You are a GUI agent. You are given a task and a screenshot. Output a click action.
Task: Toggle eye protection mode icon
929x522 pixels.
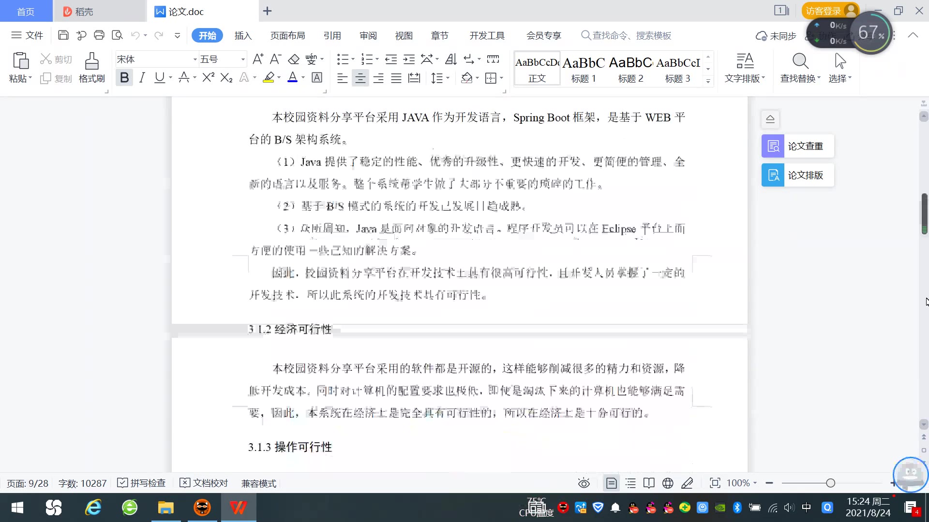[584, 483]
